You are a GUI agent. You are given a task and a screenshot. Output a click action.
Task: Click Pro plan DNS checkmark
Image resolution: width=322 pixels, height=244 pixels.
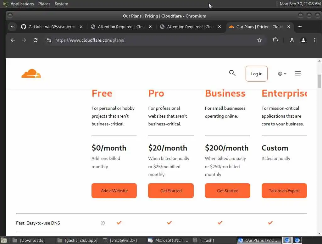pyautogui.click(x=169, y=222)
